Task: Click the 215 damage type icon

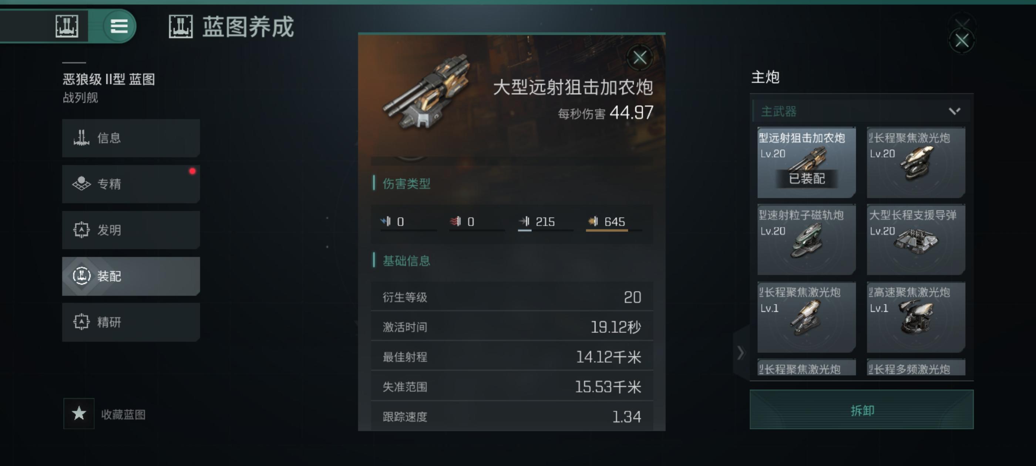Action: coord(524,221)
